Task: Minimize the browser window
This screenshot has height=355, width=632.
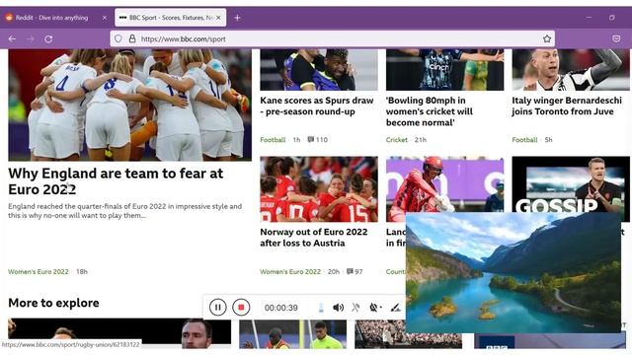Action: tap(589, 18)
